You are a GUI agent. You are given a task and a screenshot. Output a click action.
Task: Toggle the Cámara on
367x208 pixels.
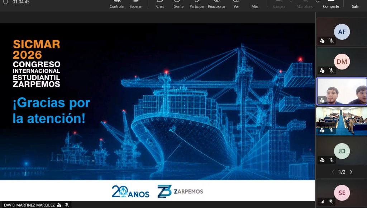click(x=279, y=4)
